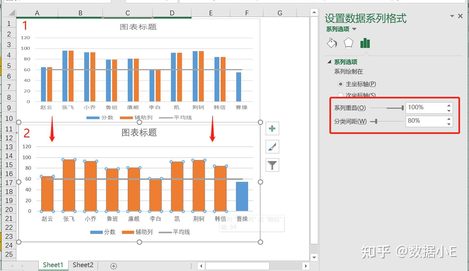Click 平均线 legend entry in chart 1
The width and height of the screenshot is (469, 271).
[x=175, y=118]
